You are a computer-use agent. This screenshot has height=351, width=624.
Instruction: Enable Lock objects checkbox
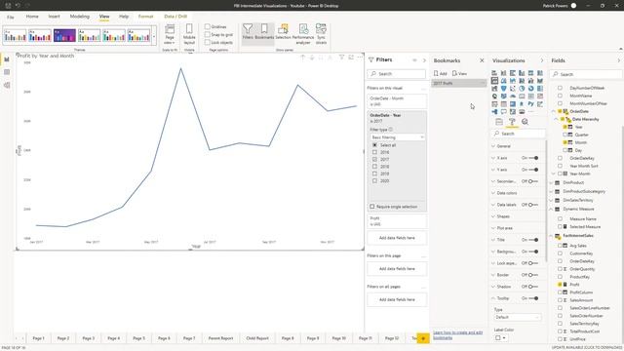[208, 42]
